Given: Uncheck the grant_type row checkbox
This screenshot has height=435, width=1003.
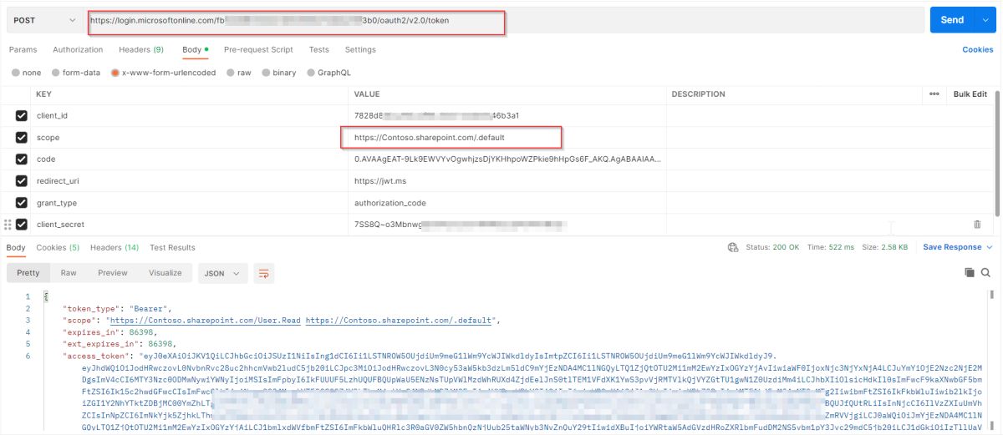Looking at the screenshot, I should point(22,202).
